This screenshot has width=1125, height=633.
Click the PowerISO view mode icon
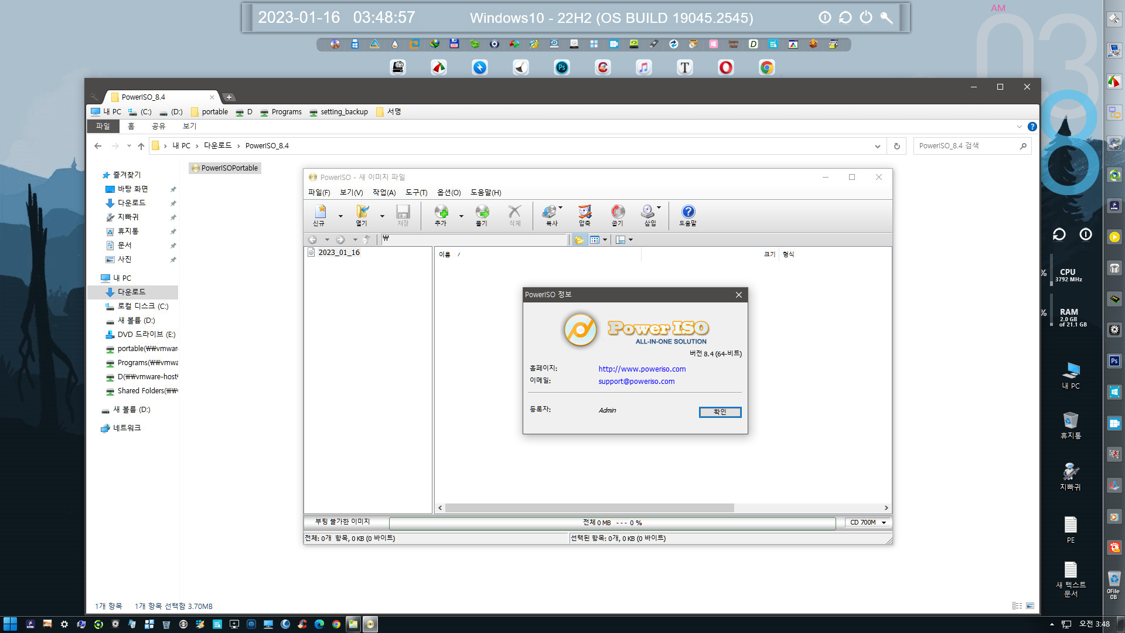(595, 240)
